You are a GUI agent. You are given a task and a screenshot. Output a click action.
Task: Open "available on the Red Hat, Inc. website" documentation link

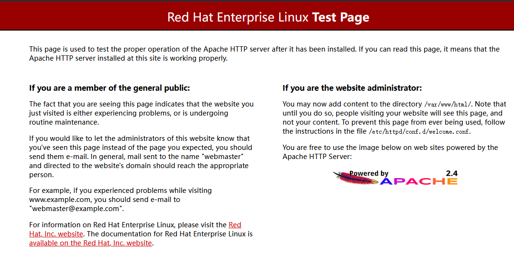click(90, 243)
